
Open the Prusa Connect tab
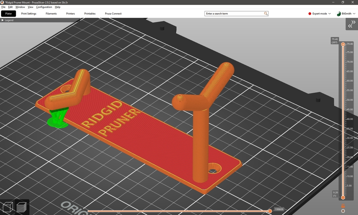(x=113, y=14)
